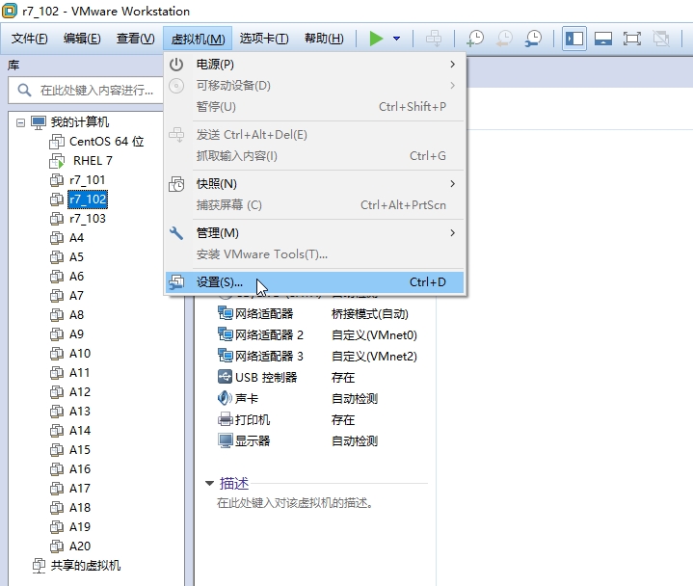Revert to snapshot toolbar icon
This screenshot has height=586, width=693.
point(504,39)
